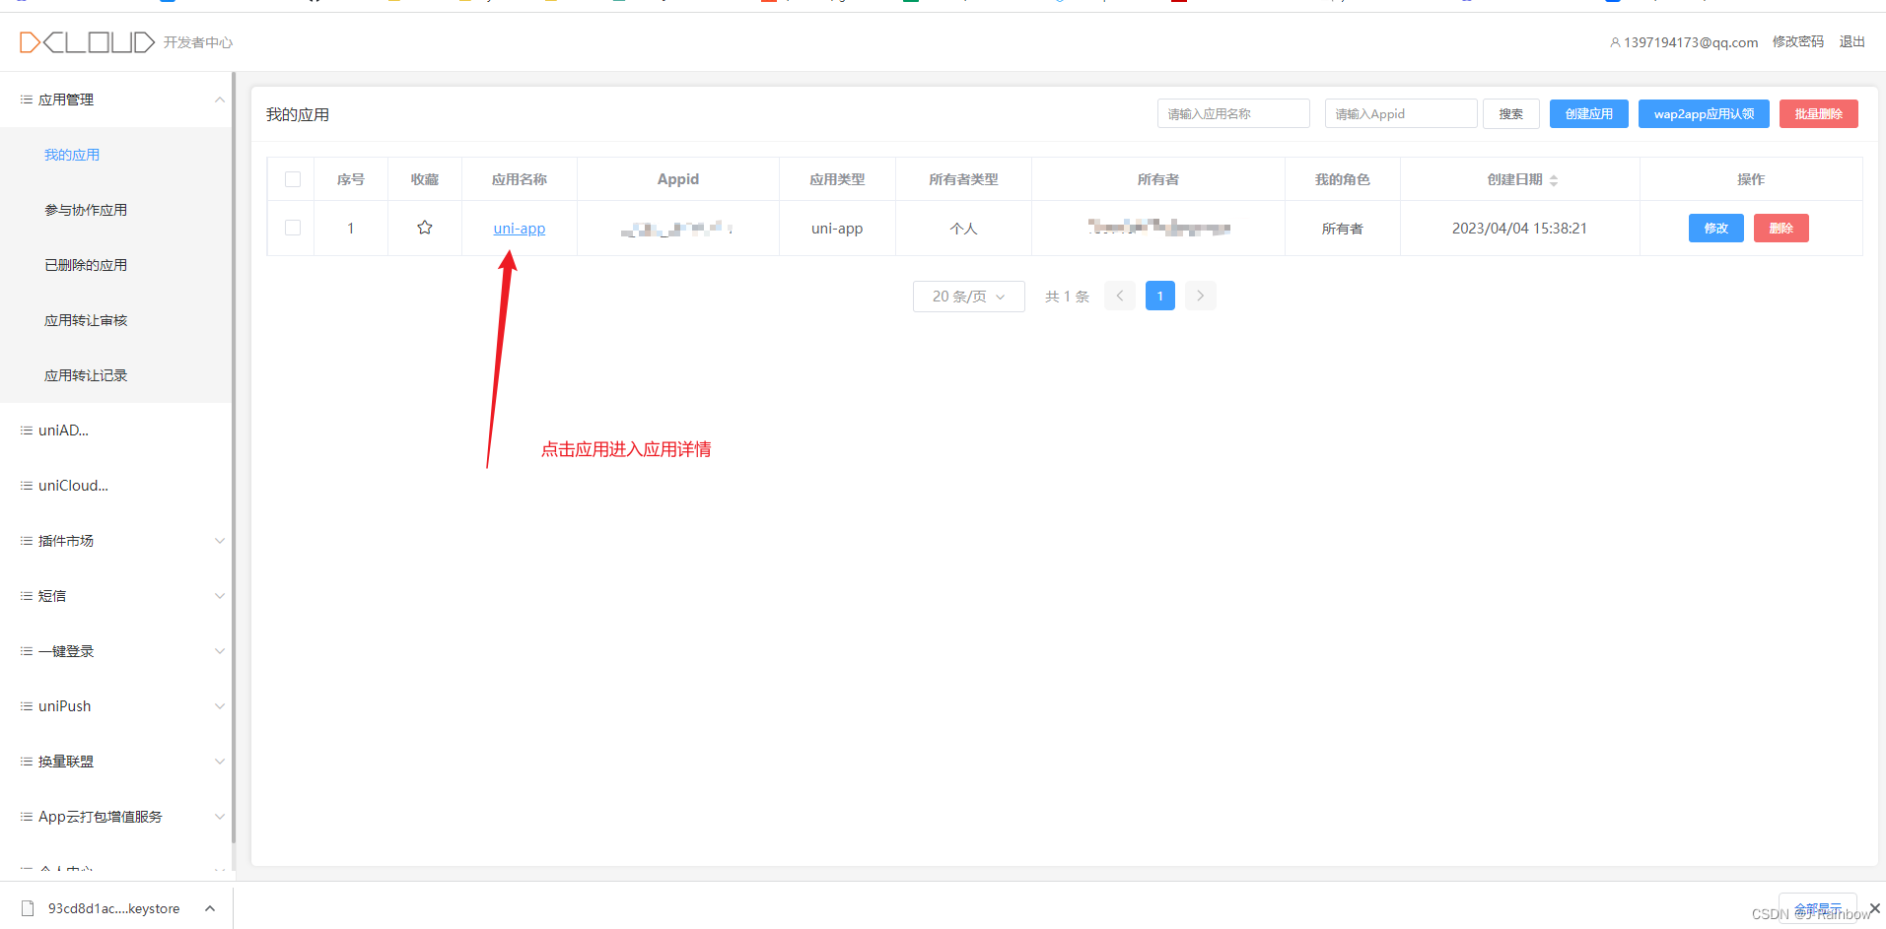Click 修改 button for uni-app row
This screenshot has height=929, width=1886.
1716,228
